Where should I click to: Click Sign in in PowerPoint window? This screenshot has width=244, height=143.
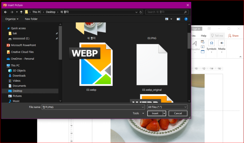click(x=196, y=29)
